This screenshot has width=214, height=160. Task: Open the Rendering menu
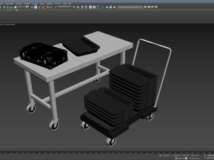(19, 4)
